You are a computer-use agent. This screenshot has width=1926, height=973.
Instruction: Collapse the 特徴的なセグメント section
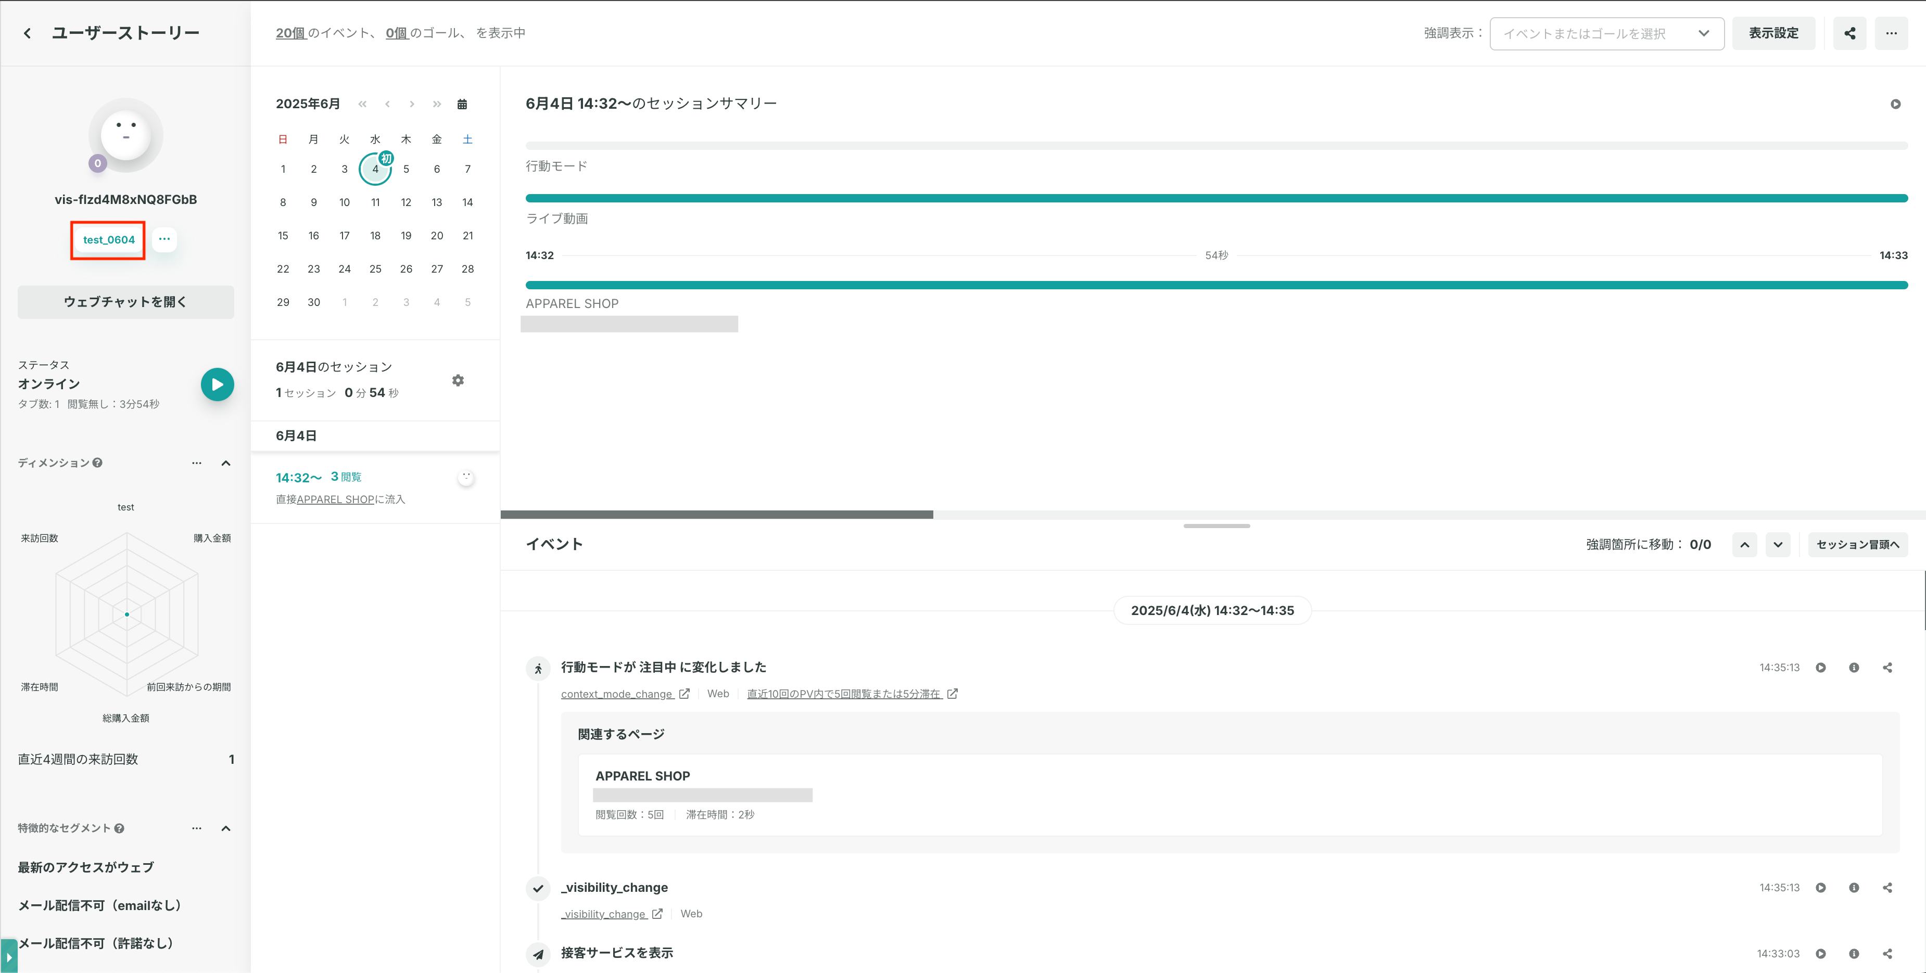[226, 828]
